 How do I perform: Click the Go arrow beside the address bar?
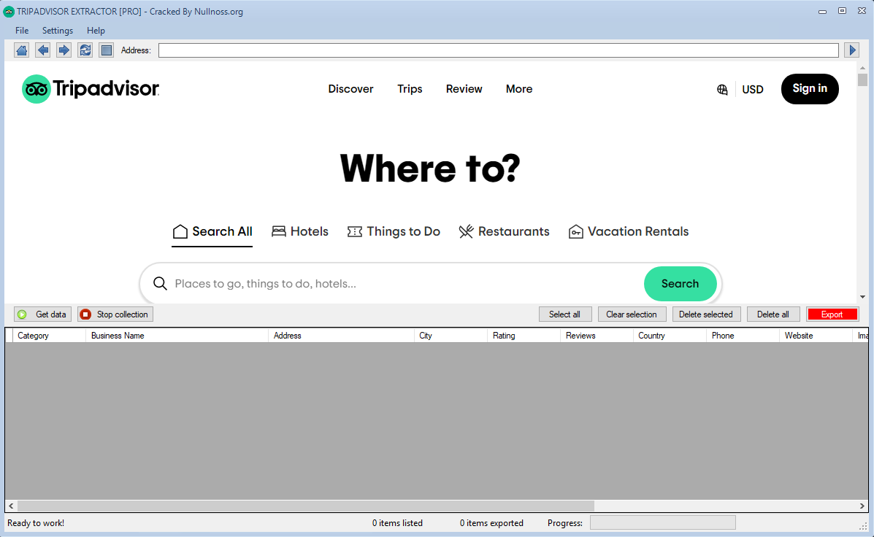[x=851, y=50]
